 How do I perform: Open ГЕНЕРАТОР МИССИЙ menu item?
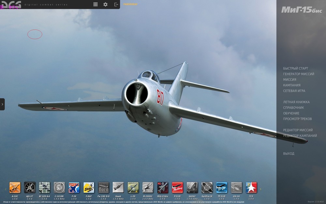299,74
